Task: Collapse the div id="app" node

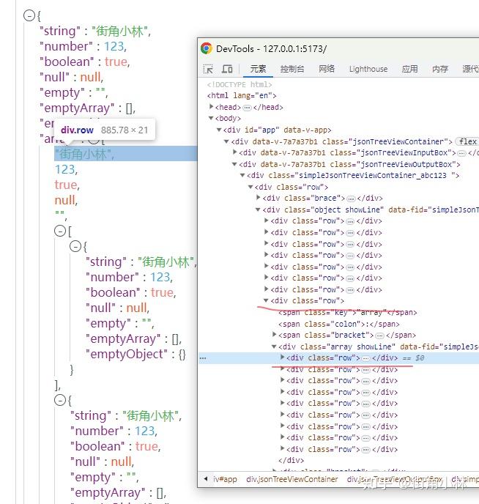Action: [x=219, y=130]
